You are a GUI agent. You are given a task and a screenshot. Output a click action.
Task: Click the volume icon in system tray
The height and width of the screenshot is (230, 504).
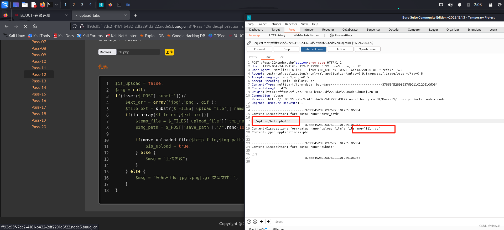[450, 5]
